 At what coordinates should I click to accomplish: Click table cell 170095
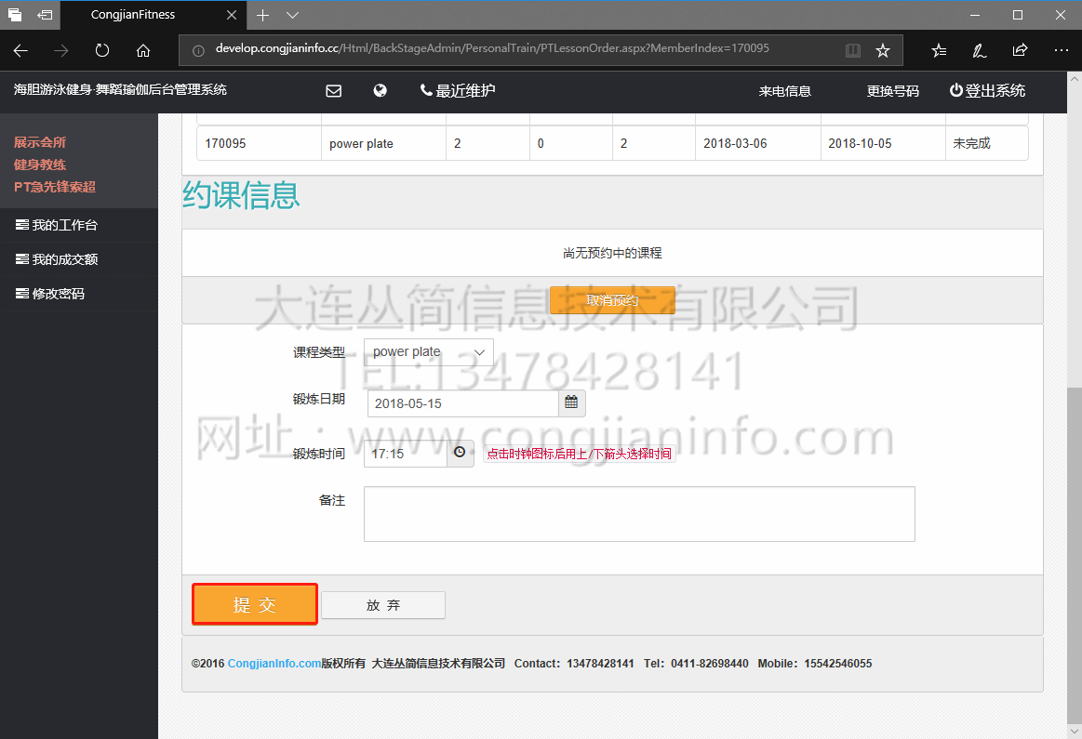pos(259,143)
